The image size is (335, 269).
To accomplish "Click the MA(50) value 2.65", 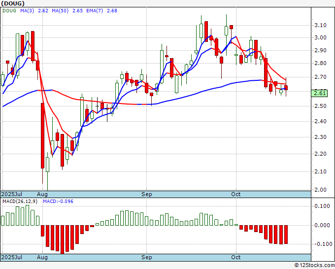I will click(77, 11).
